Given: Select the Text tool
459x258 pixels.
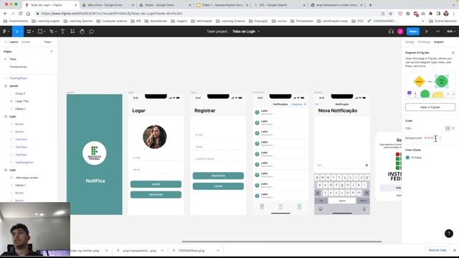Looking at the screenshot, I should (62, 32).
